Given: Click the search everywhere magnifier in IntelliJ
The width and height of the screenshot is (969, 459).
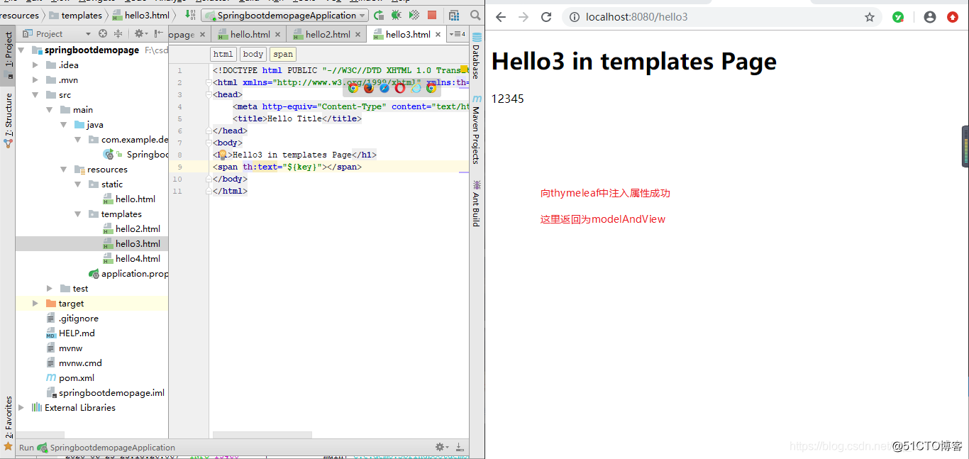Looking at the screenshot, I should point(476,15).
